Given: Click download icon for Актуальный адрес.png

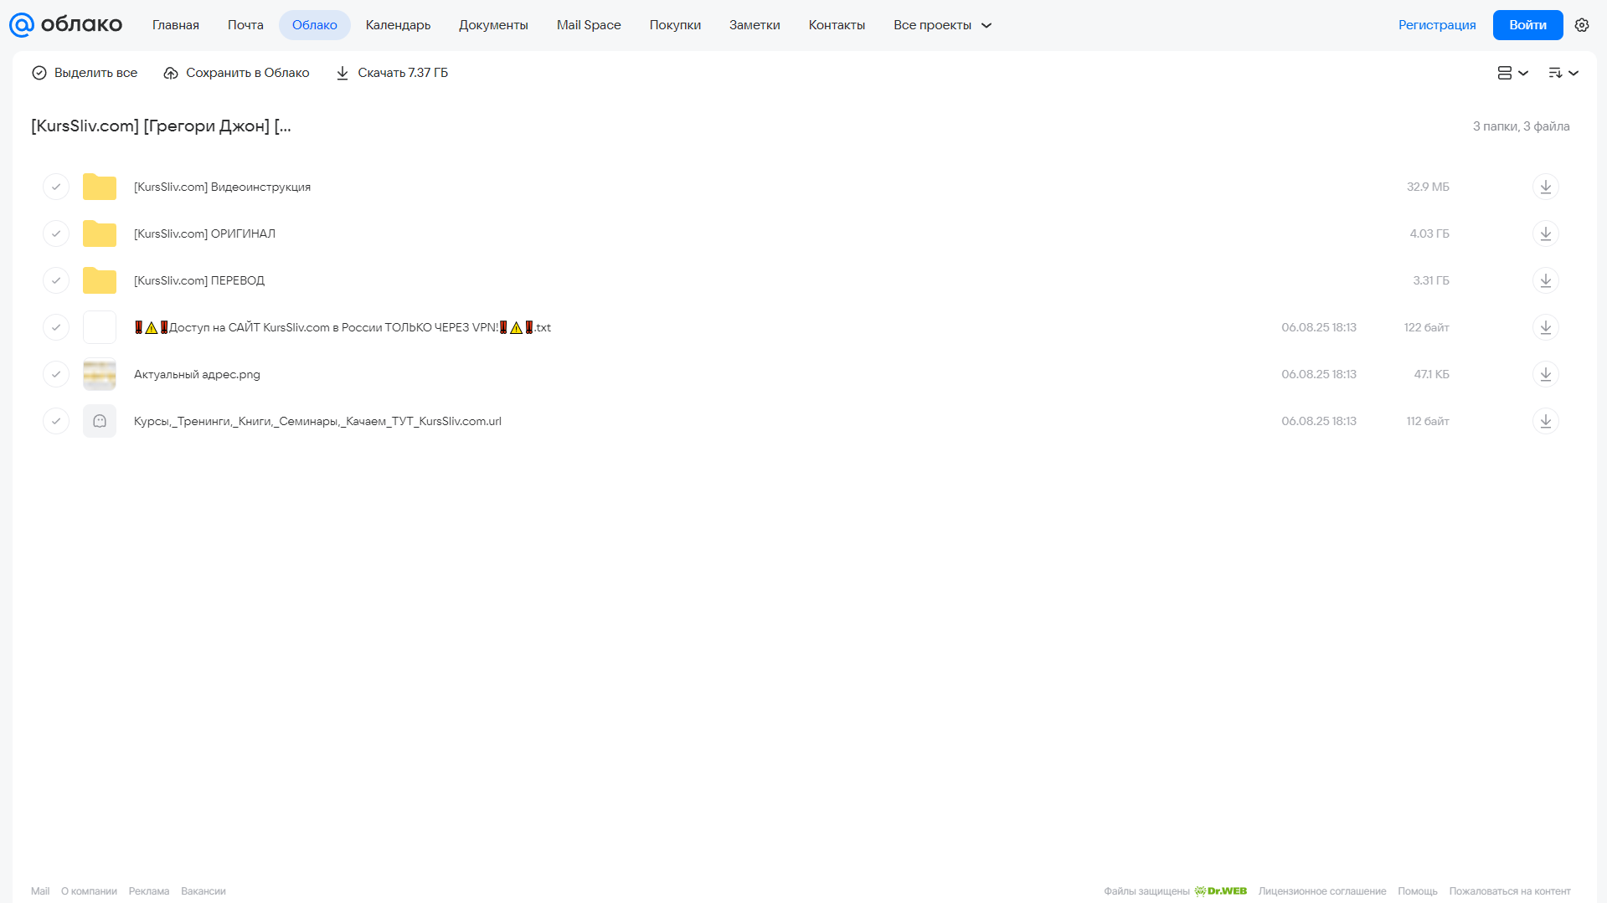Looking at the screenshot, I should [1545, 374].
